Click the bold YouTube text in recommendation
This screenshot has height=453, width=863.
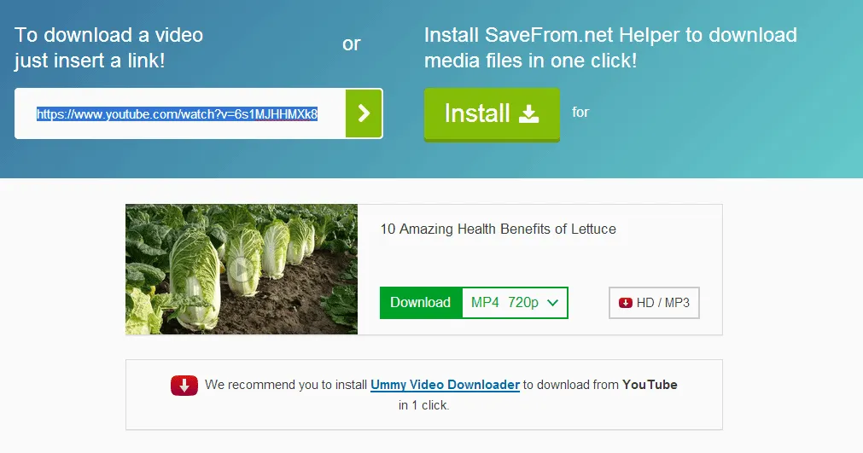click(650, 385)
